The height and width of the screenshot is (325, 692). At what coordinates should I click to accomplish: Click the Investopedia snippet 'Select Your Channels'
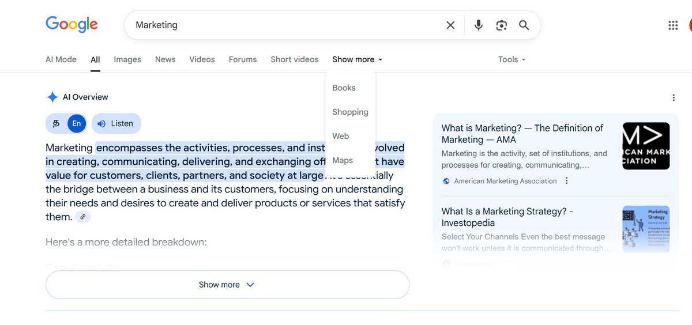tap(526, 242)
